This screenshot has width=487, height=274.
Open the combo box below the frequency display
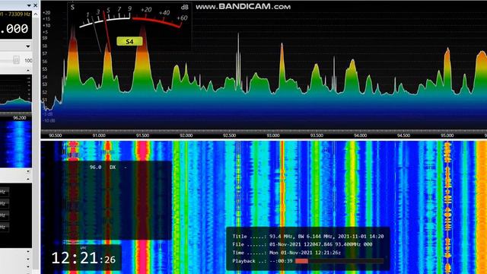click(28, 46)
